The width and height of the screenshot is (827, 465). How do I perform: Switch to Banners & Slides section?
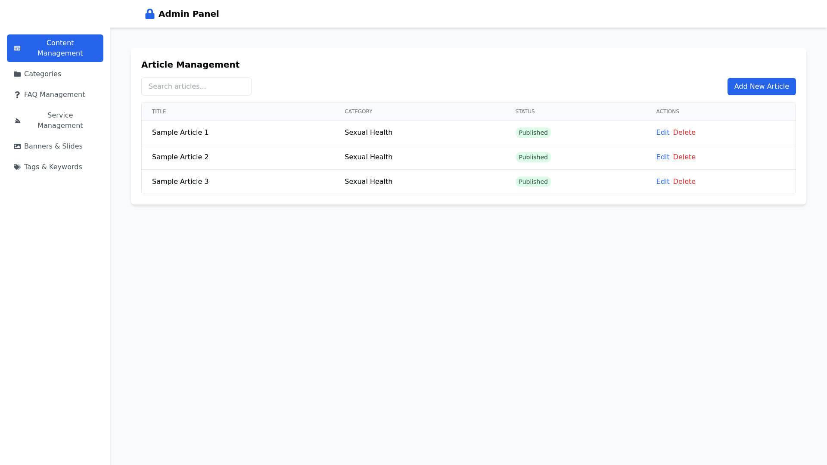tap(53, 146)
